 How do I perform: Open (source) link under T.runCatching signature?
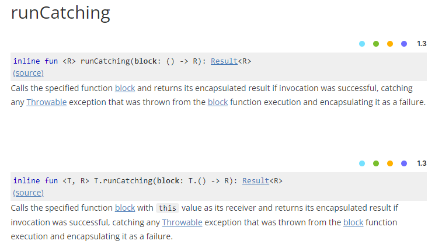pyautogui.click(x=28, y=193)
